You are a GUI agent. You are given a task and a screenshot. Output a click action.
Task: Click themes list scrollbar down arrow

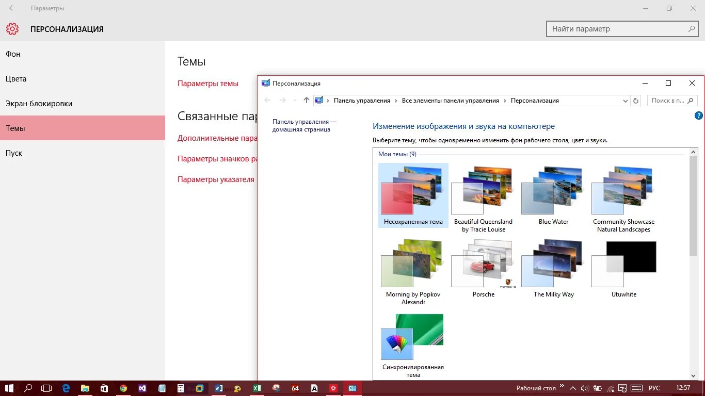[x=693, y=376]
